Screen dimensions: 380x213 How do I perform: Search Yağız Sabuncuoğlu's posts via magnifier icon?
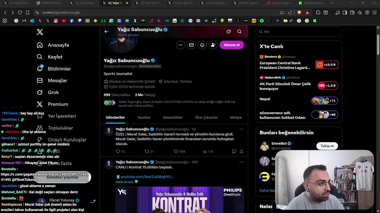click(239, 32)
